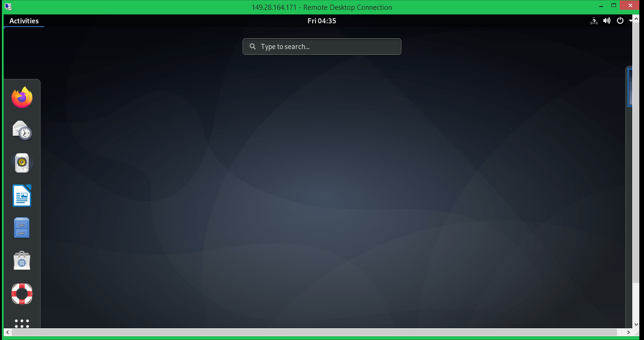
Task: Click inside the Type to search field
Action: (322, 46)
